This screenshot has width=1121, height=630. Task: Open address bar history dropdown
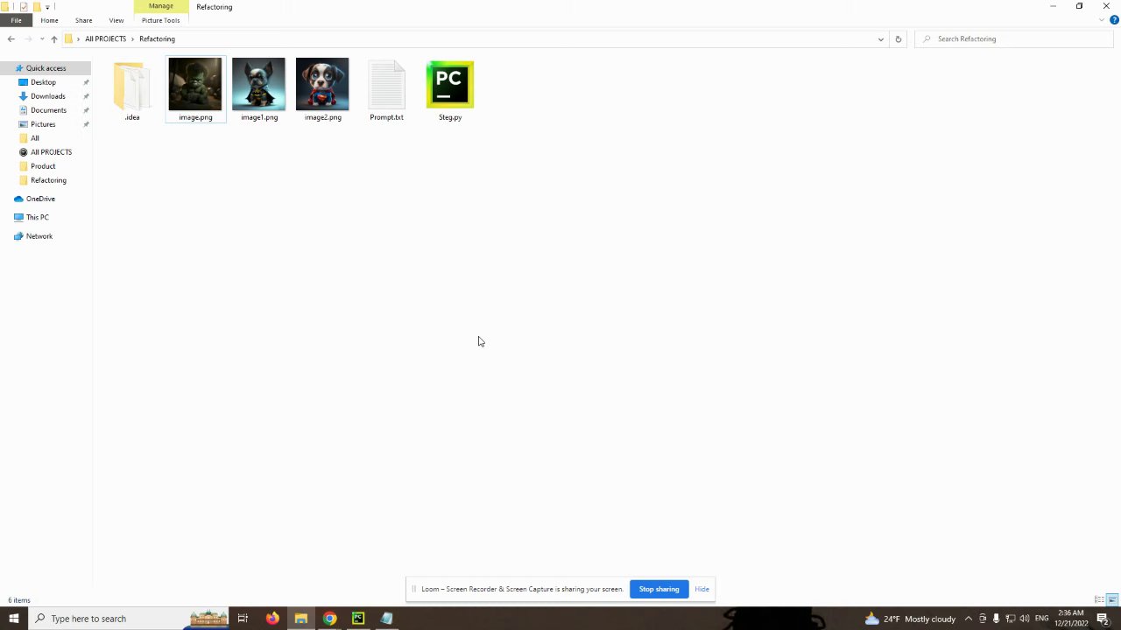tap(880, 38)
